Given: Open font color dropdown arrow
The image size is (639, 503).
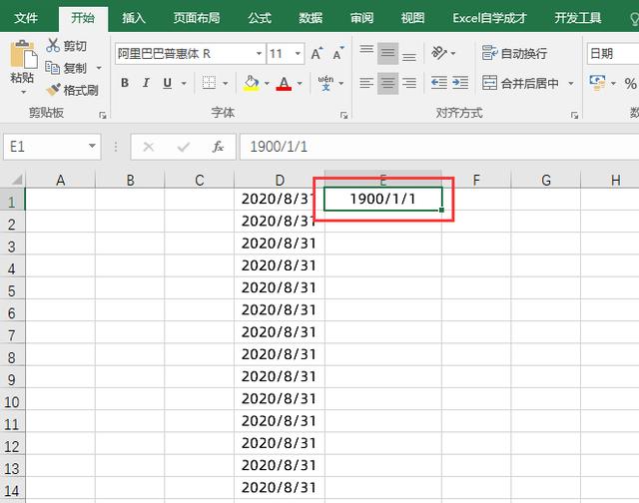Looking at the screenshot, I should (x=300, y=83).
